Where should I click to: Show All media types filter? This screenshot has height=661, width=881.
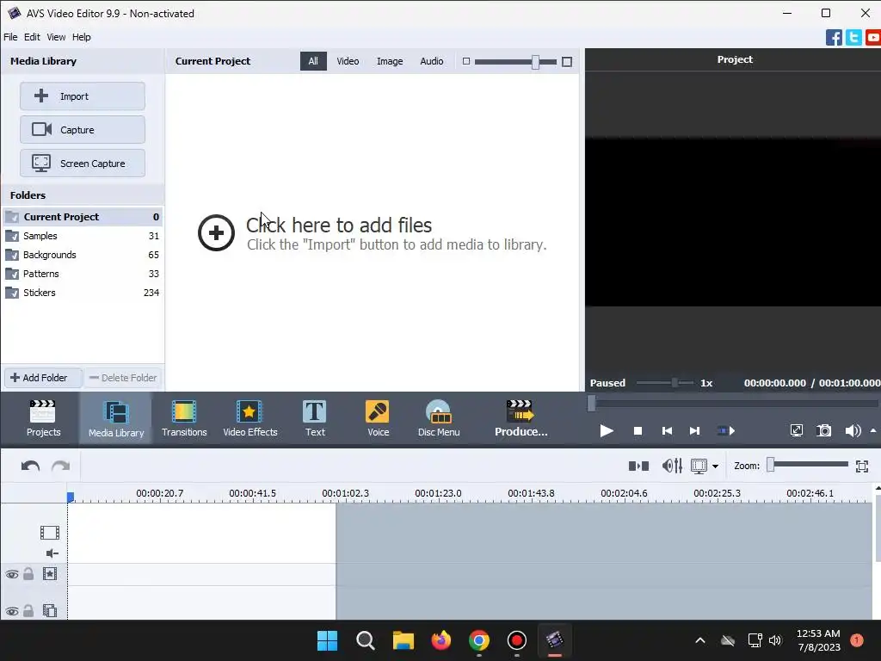tap(313, 61)
